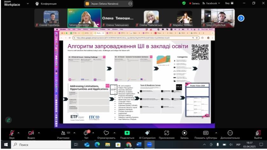Toggle Показать субтитры captions

(206, 133)
